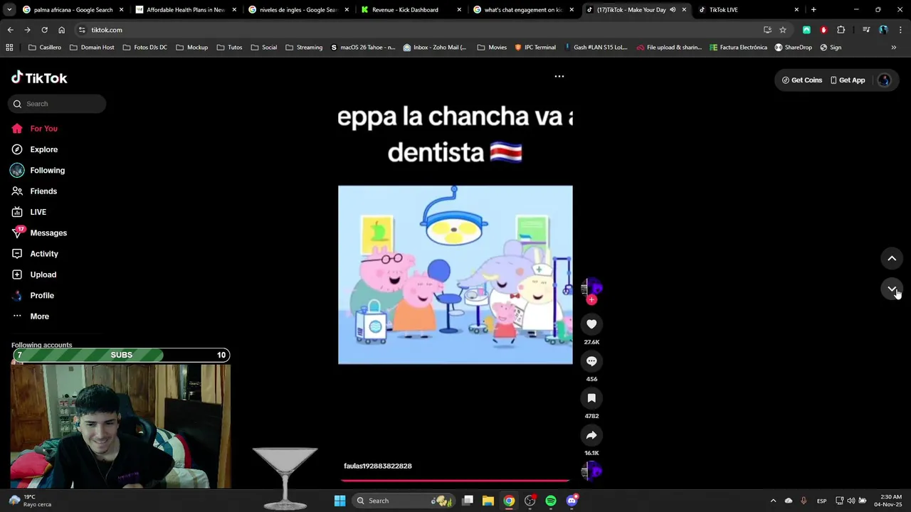The image size is (911, 512).
Task: Open the TikTok profile avatar menu at top right
Action: [x=884, y=80]
